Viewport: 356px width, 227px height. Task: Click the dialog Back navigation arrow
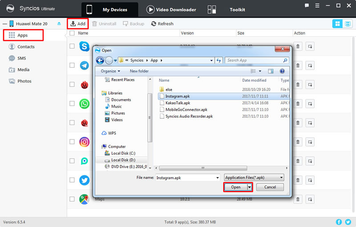[x=100, y=60]
